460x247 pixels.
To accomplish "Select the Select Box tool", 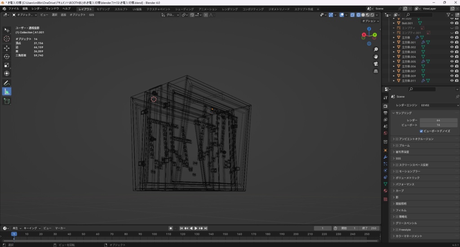I will (7, 30).
